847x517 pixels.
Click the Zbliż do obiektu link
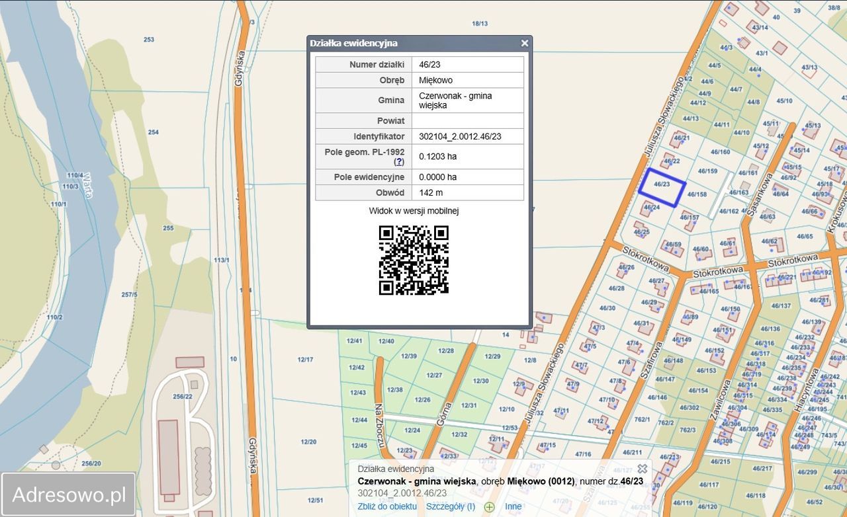coord(387,506)
